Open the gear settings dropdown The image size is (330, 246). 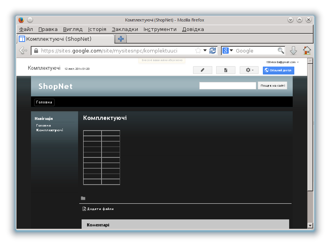pyautogui.click(x=249, y=70)
